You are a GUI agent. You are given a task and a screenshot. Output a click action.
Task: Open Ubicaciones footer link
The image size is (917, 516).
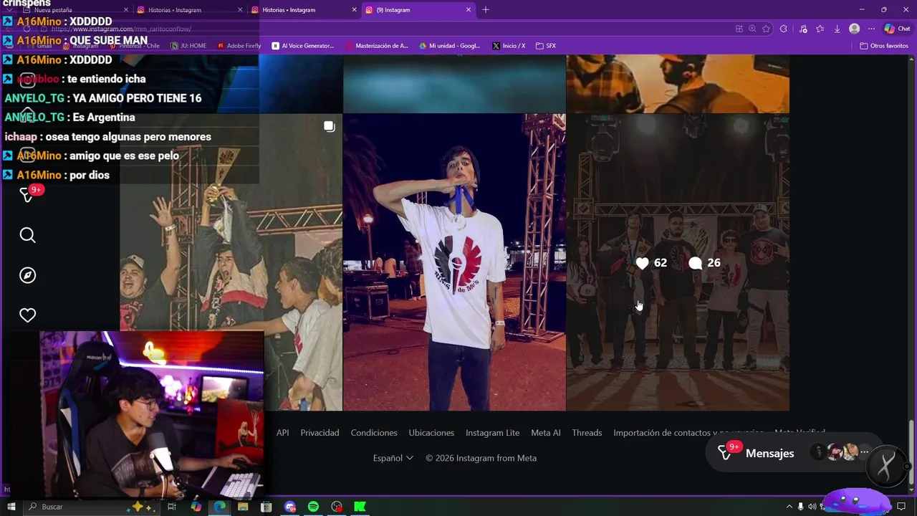point(431,433)
